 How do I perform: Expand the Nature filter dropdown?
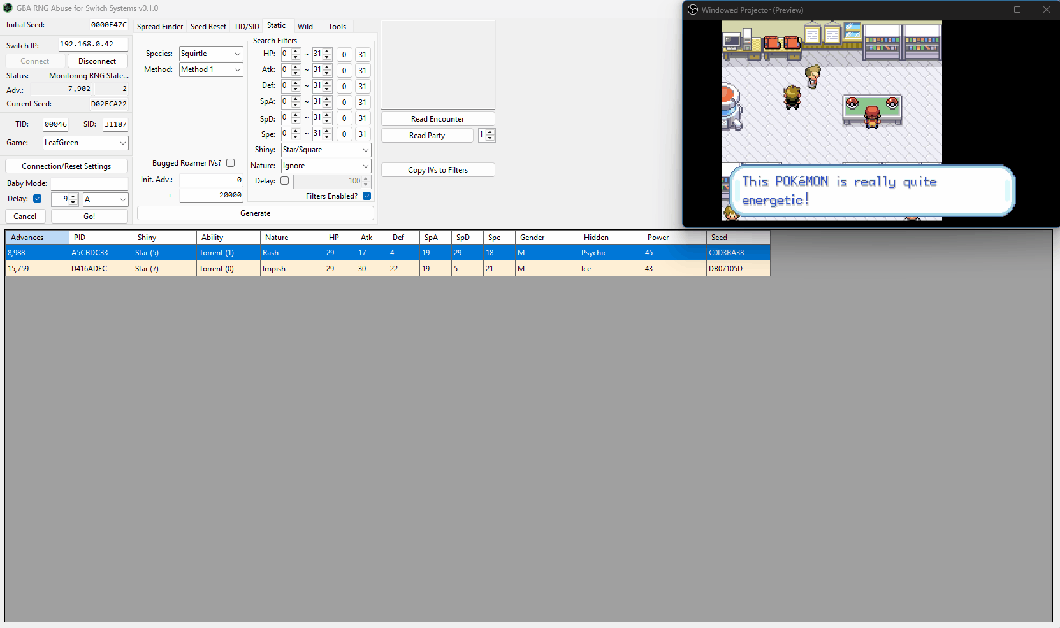[x=326, y=166]
